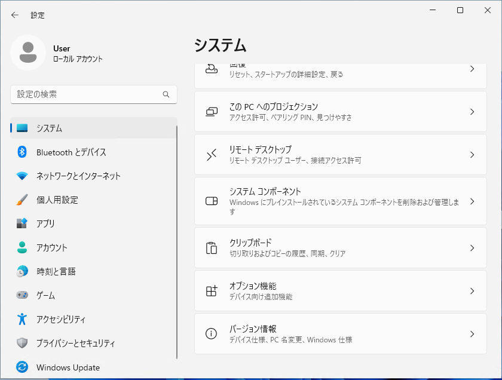The height and width of the screenshot is (380, 502).
Task: Click the User profile avatar
Action: coord(28,53)
